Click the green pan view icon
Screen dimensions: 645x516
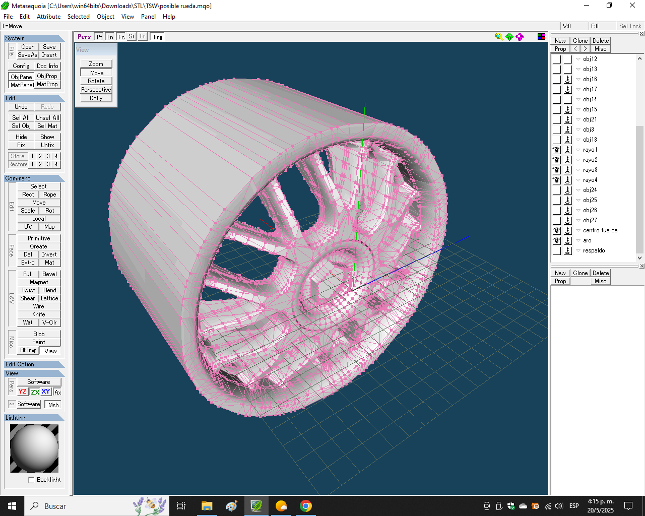point(509,37)
